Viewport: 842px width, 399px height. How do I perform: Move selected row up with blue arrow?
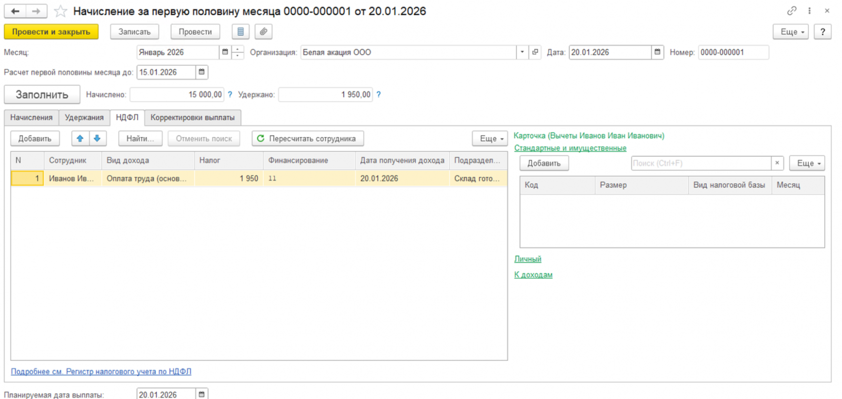pyautogui.click(x=80, y=138)
